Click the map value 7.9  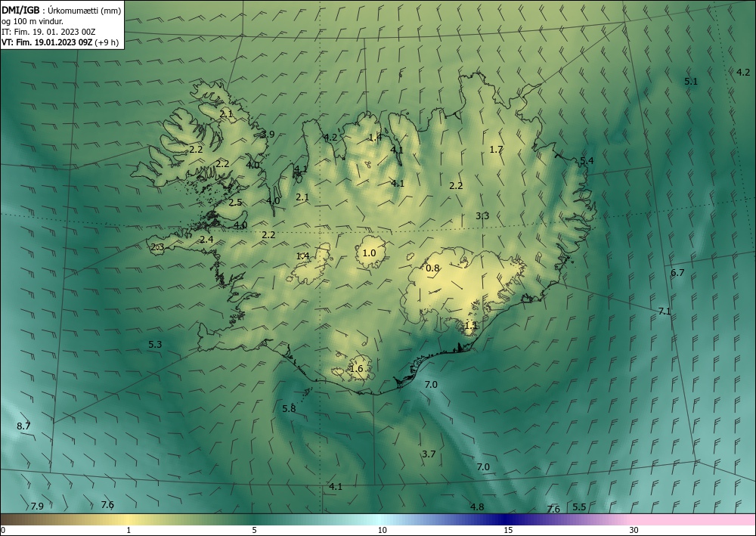[37, 506]
